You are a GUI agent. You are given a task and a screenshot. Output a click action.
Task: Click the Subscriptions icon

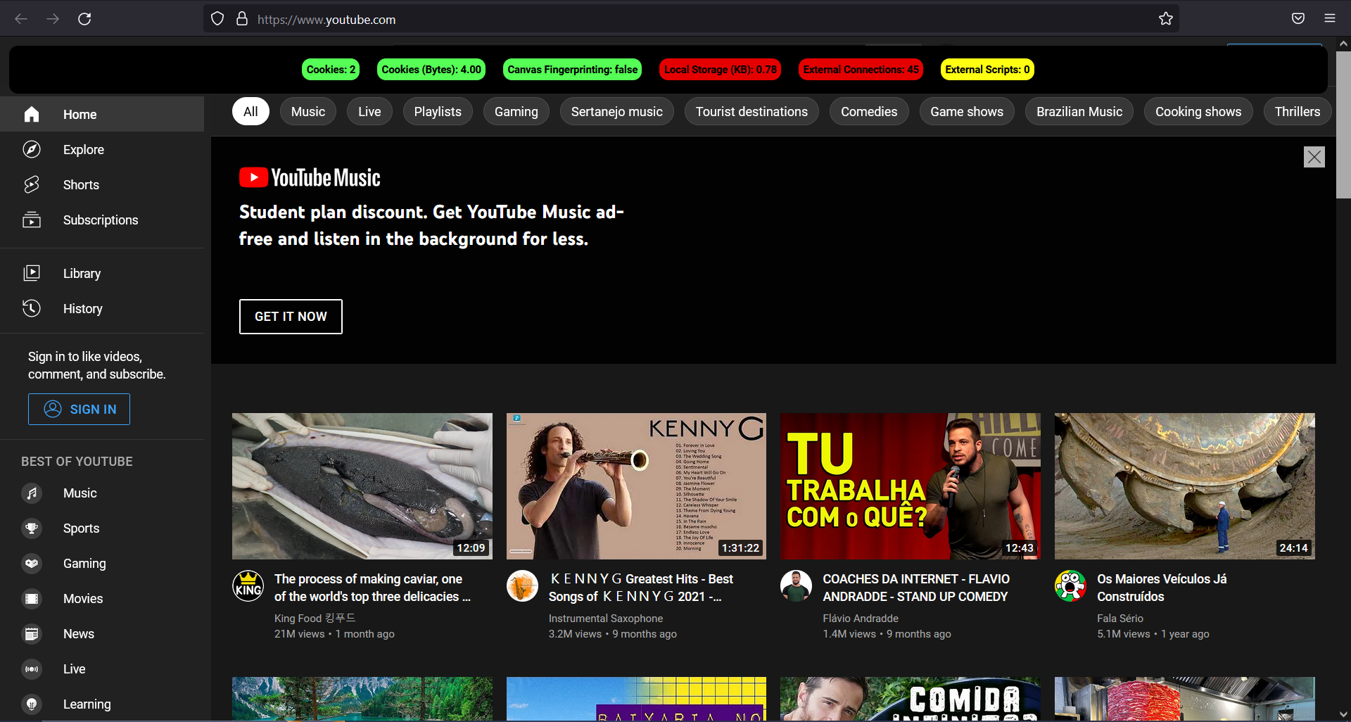coord(32,220)
